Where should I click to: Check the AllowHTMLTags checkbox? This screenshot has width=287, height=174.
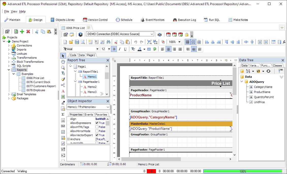pyautogui.click(x=97, y=127)
